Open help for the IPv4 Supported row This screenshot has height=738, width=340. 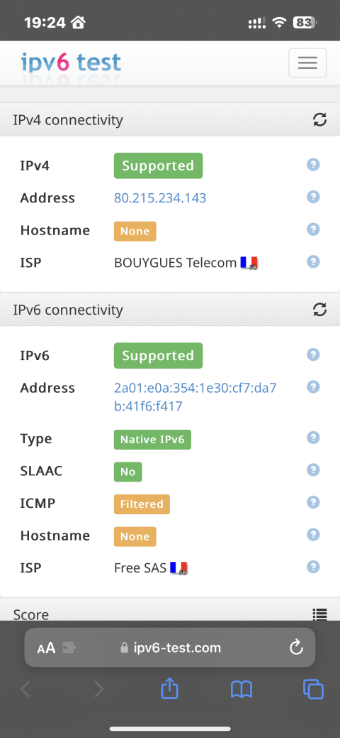[313, 165]
